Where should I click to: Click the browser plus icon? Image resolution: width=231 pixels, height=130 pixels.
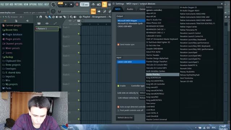point(5,21)
